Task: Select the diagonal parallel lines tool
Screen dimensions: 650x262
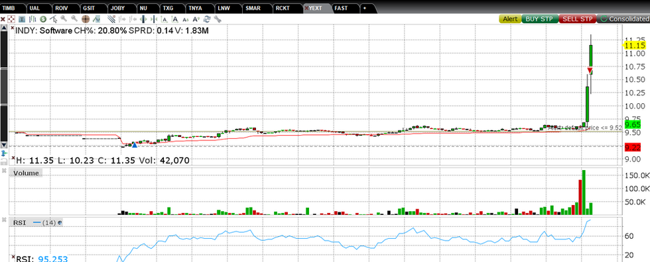Action: pos(111,19)
